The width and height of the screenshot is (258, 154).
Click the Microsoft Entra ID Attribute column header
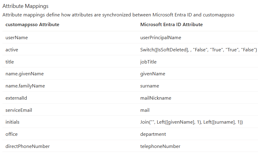pyautogui.click(x=171, y=25)
